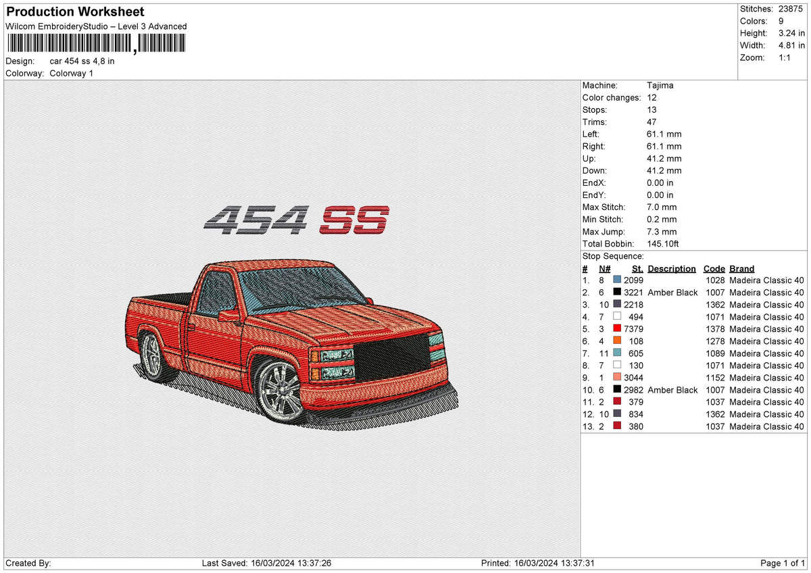Click the barcode under the worksheet title
Screen dimensions: 811x573
click(95, 44)
